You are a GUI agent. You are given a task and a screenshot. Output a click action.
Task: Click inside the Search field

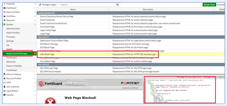pyautogui.click(x=87, y=5)
